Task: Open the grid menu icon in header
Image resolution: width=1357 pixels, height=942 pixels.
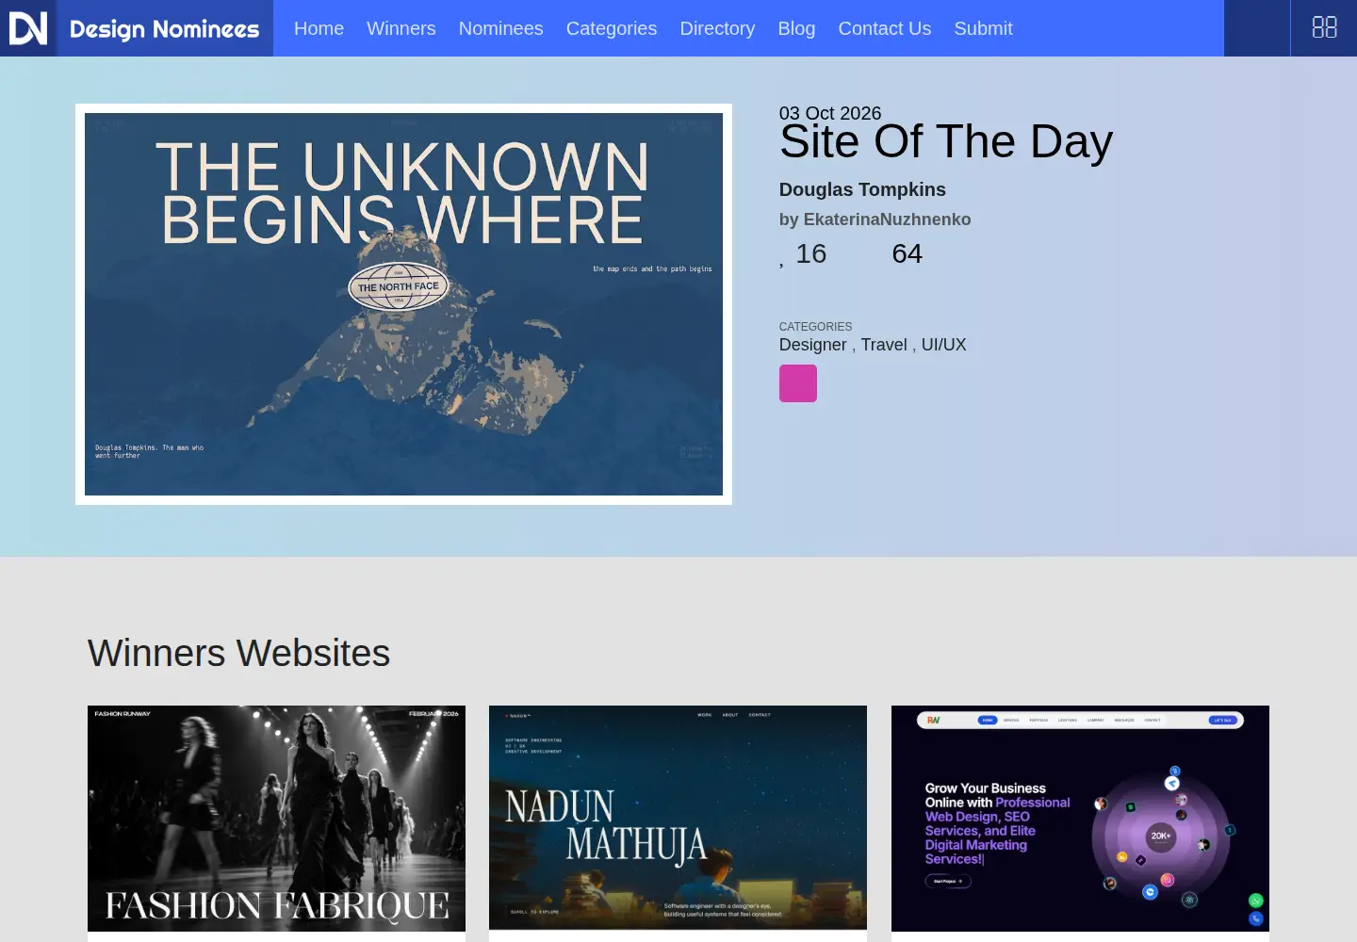Action: (1324, 28)
